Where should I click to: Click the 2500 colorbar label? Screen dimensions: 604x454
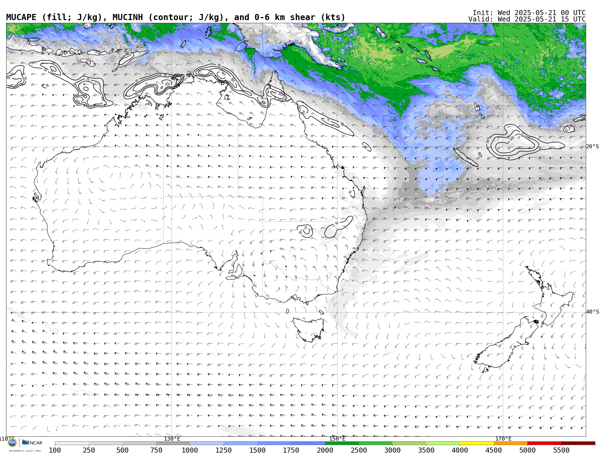(359, 450)
